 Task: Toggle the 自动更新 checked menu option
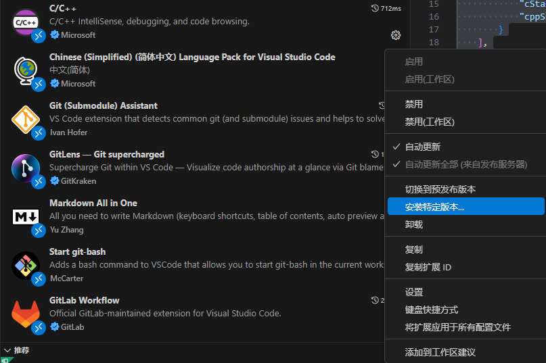(x=465, y=147)
